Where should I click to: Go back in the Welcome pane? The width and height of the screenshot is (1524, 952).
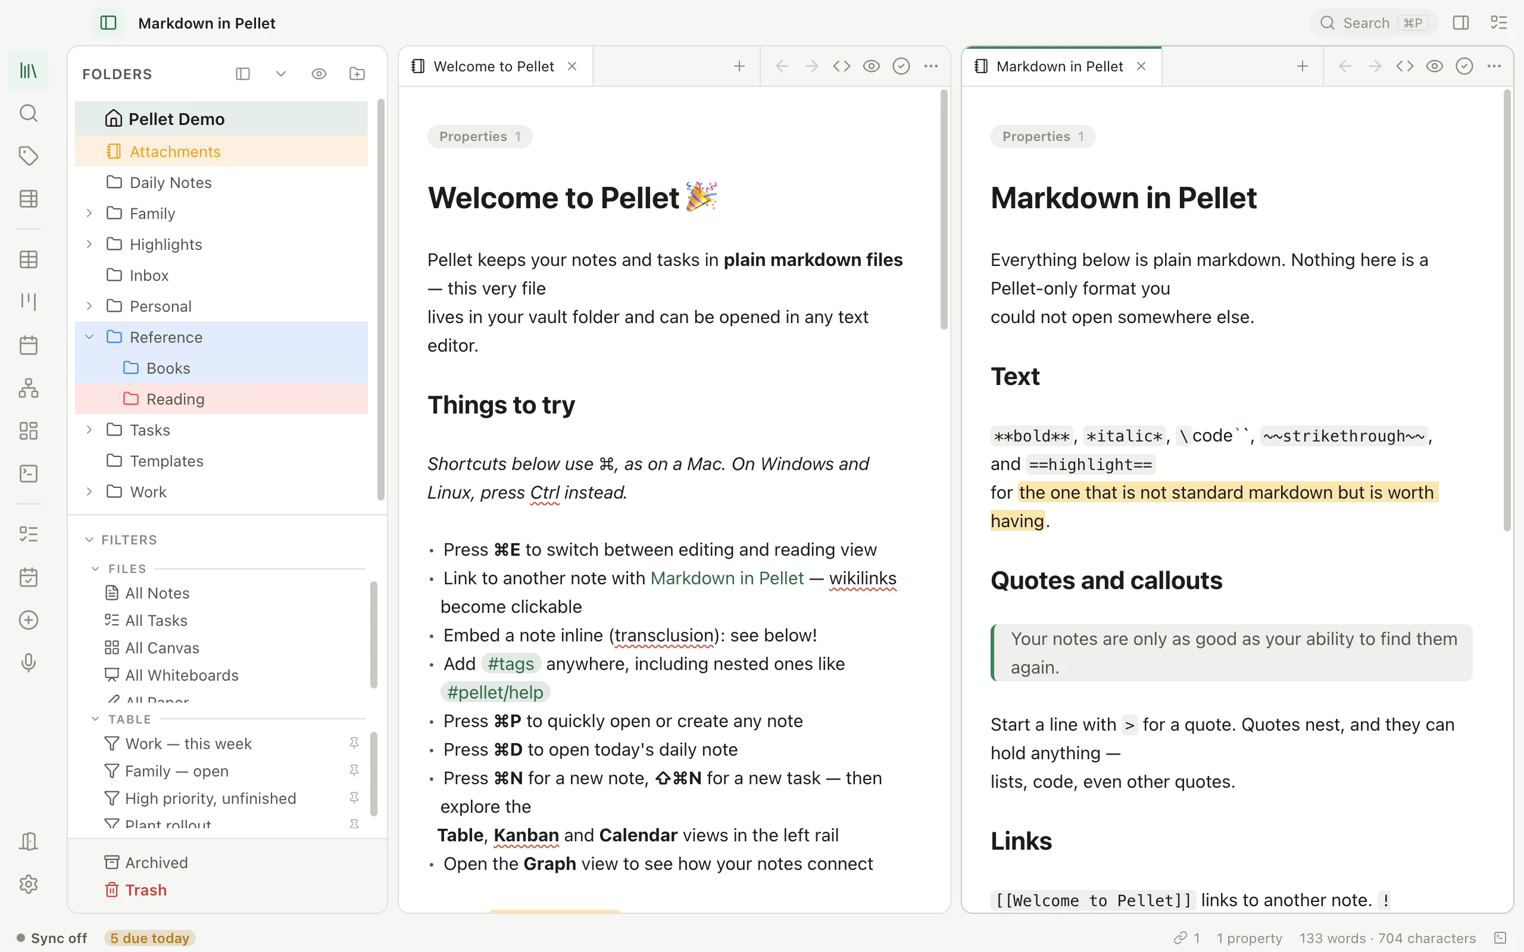click(x=782, y=66)
